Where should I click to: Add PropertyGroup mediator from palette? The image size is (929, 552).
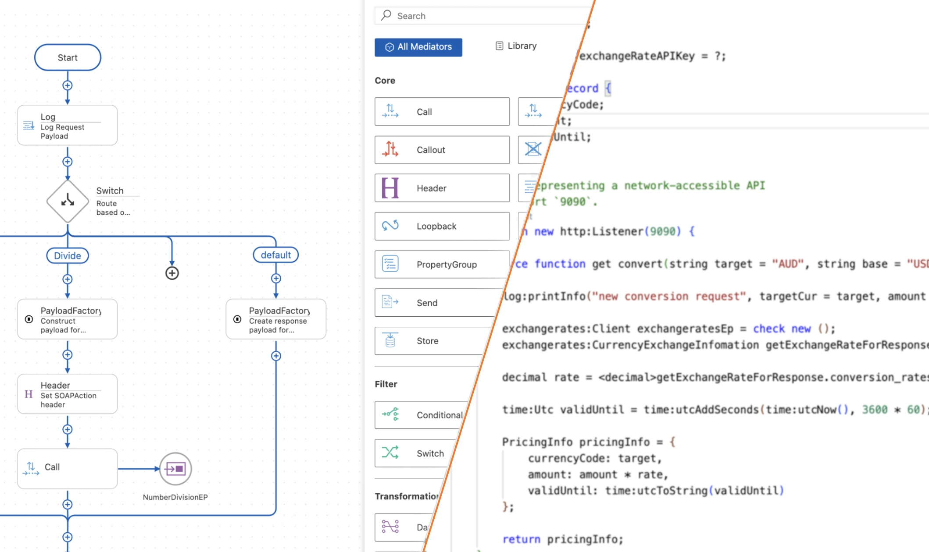click(x=442, y=265)
